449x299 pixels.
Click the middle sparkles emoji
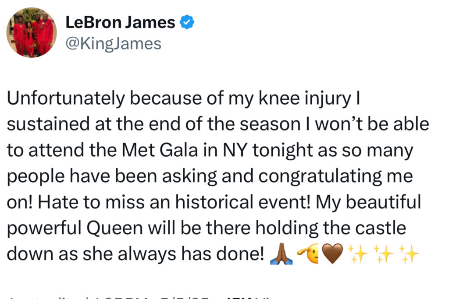point(383,253)
